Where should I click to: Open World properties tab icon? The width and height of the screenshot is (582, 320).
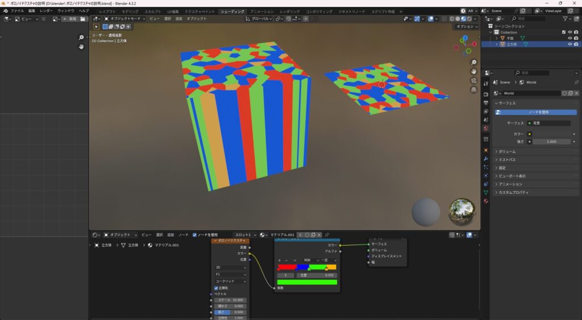(486, 129)
